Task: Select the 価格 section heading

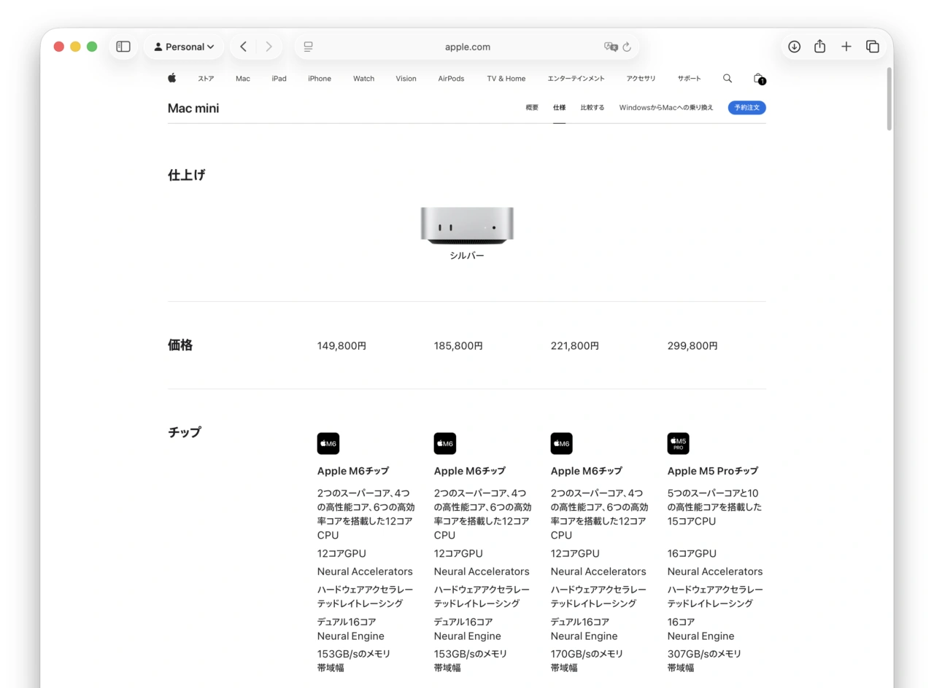Action: tap(180, 345)
